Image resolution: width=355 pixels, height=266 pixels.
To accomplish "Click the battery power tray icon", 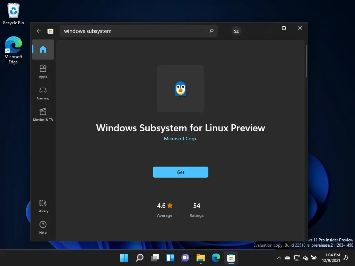I will point(314,258).
